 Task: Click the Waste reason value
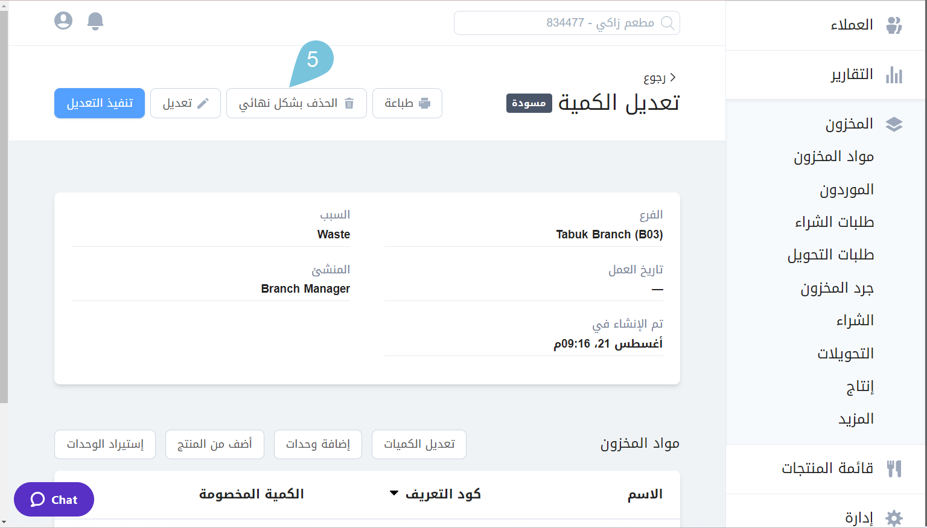[x=334, y=235]
